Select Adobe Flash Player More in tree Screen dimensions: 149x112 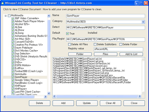30,21
